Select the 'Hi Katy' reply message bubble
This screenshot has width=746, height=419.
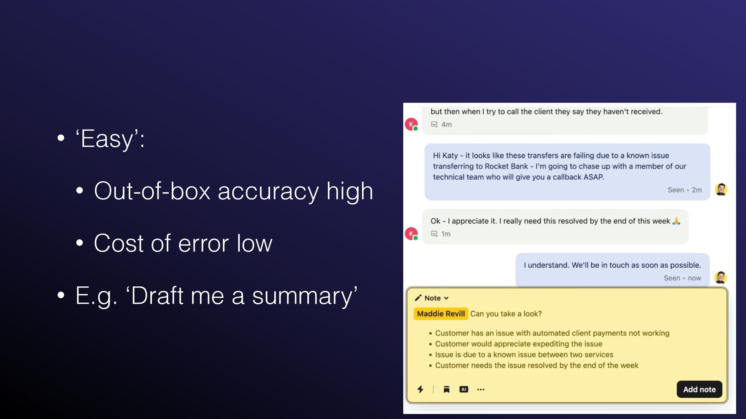pos(567,172)
